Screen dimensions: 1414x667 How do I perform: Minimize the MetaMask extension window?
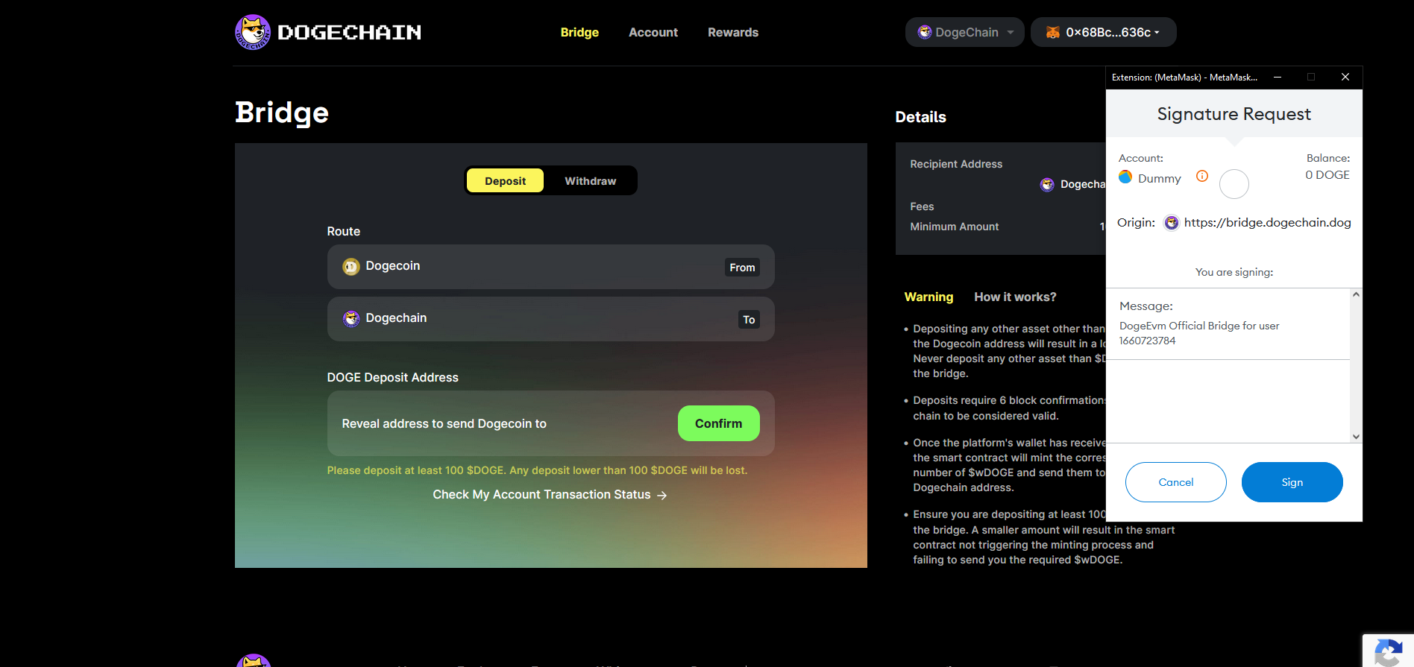coord(1278,78)
